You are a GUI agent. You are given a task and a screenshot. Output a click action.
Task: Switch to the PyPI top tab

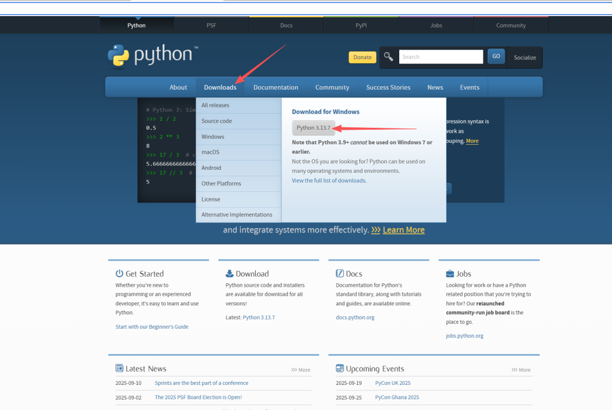[x=361, y=26]
